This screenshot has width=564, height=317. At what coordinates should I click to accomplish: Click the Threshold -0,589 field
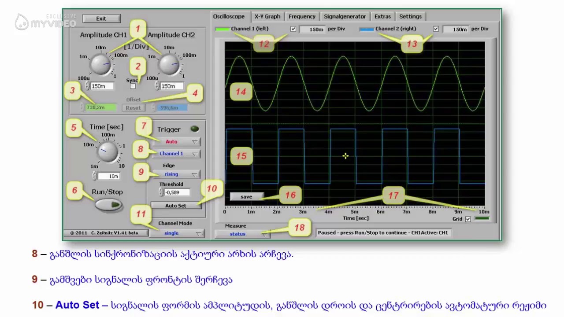click(177, 192)
